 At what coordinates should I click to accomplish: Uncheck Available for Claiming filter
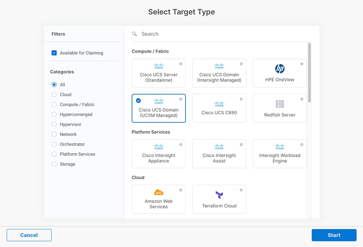click(x=54, y=53)
